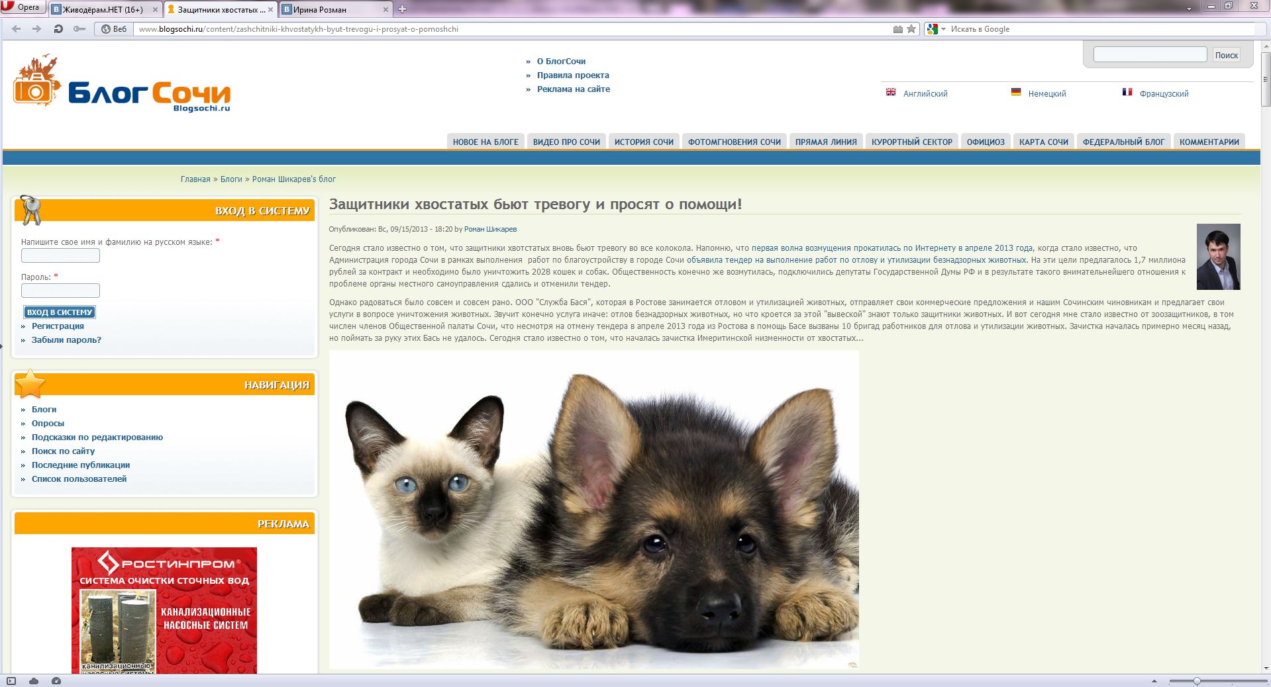
Task: Open the Реклама на сайте link
Action: pyautogui.click(x=574, y=89)
